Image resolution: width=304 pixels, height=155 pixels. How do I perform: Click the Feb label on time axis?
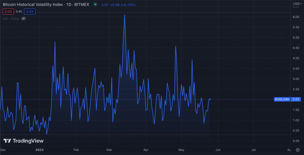tap(76, 149)
